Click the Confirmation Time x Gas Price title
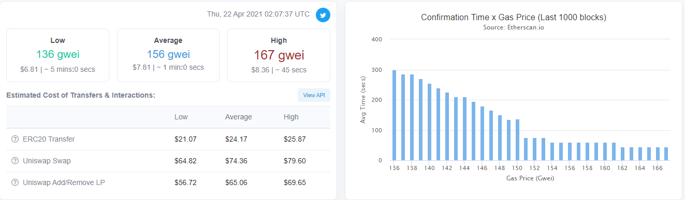685x200 pixels. click(514, 17)
